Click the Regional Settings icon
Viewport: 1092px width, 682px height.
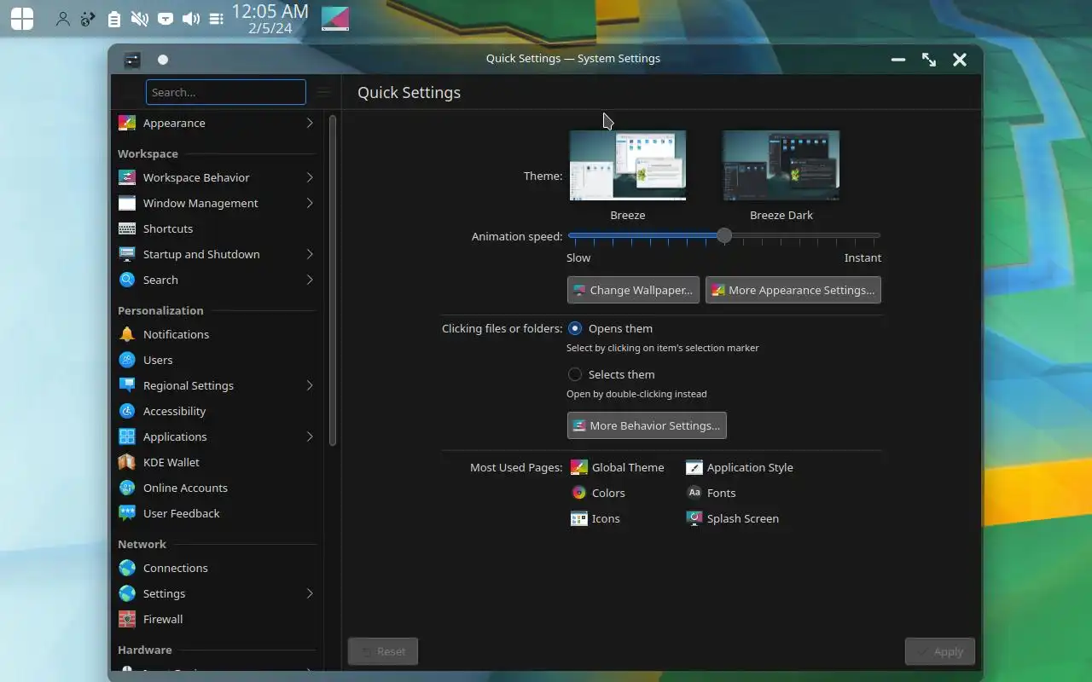127,385
